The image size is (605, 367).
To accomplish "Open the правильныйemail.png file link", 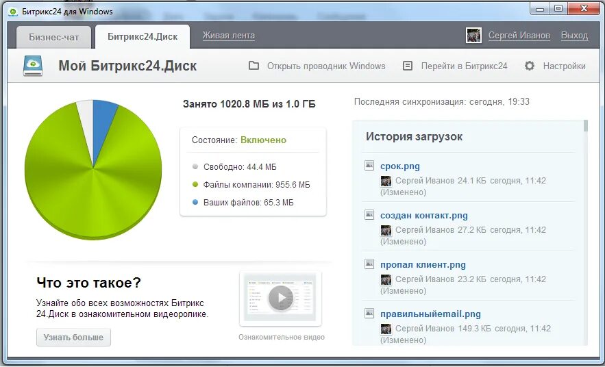I will pos(430,314).
